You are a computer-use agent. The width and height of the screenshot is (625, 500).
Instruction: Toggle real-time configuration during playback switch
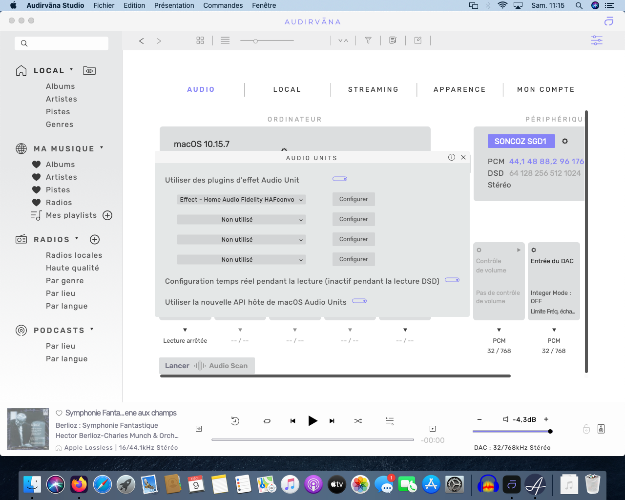[452, 280]
